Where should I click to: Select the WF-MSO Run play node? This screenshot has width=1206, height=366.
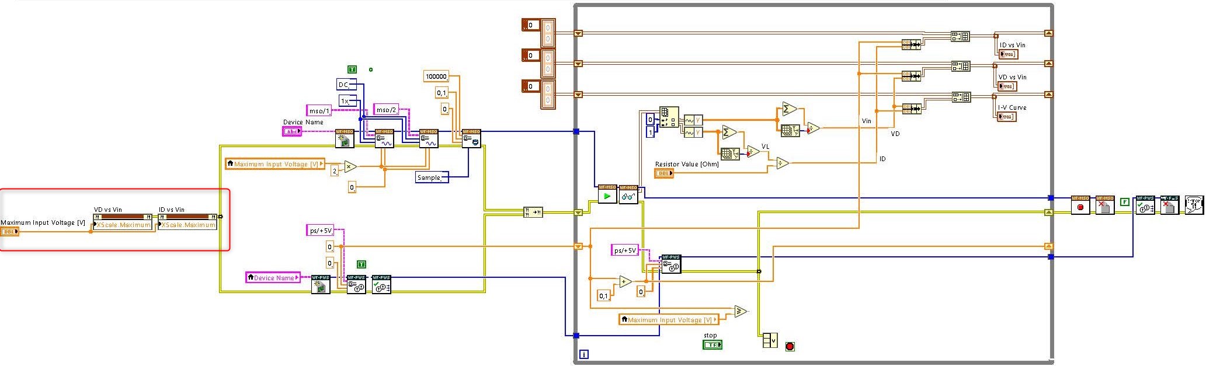[607, 194]
